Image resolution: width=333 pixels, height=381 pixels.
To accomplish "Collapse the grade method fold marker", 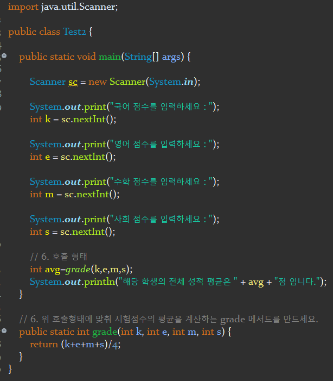I will pyautogui.click(x=4, y=330).
